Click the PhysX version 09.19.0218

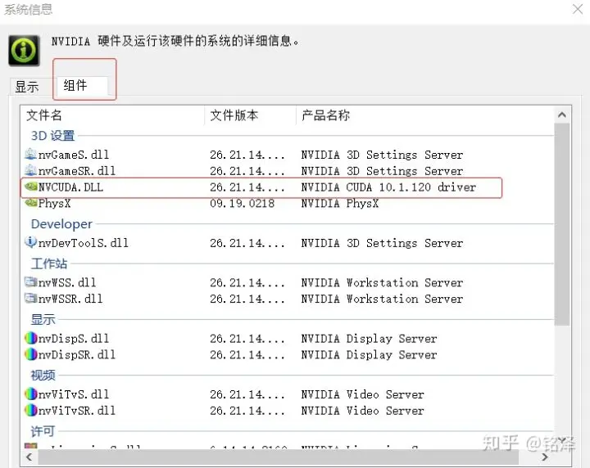click(242, 203)
